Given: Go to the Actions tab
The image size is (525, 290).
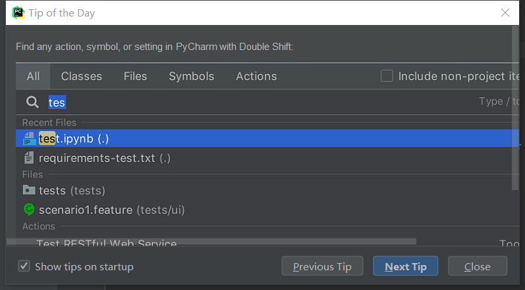Looking at the screenshot, I should point(256,76).
